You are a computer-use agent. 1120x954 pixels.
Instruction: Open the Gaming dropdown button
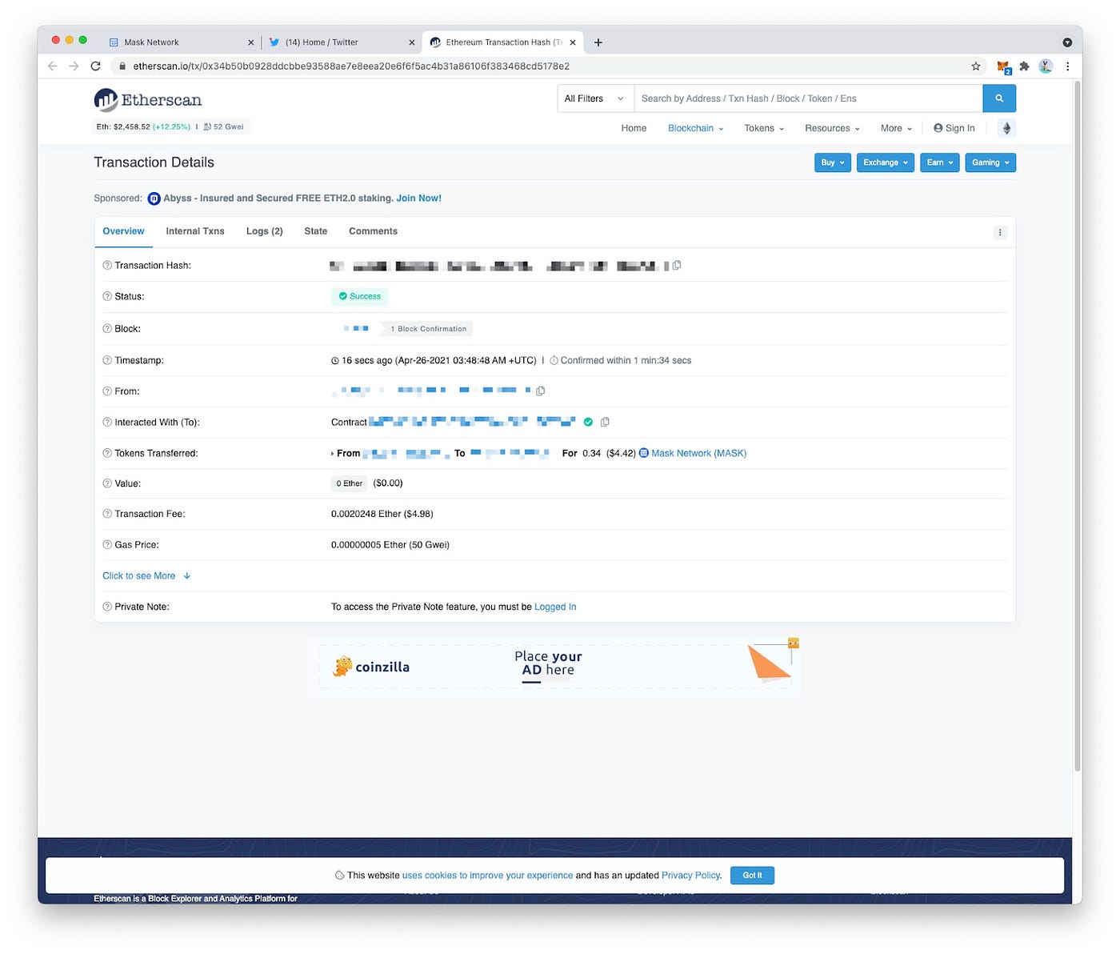click(990, 162)
